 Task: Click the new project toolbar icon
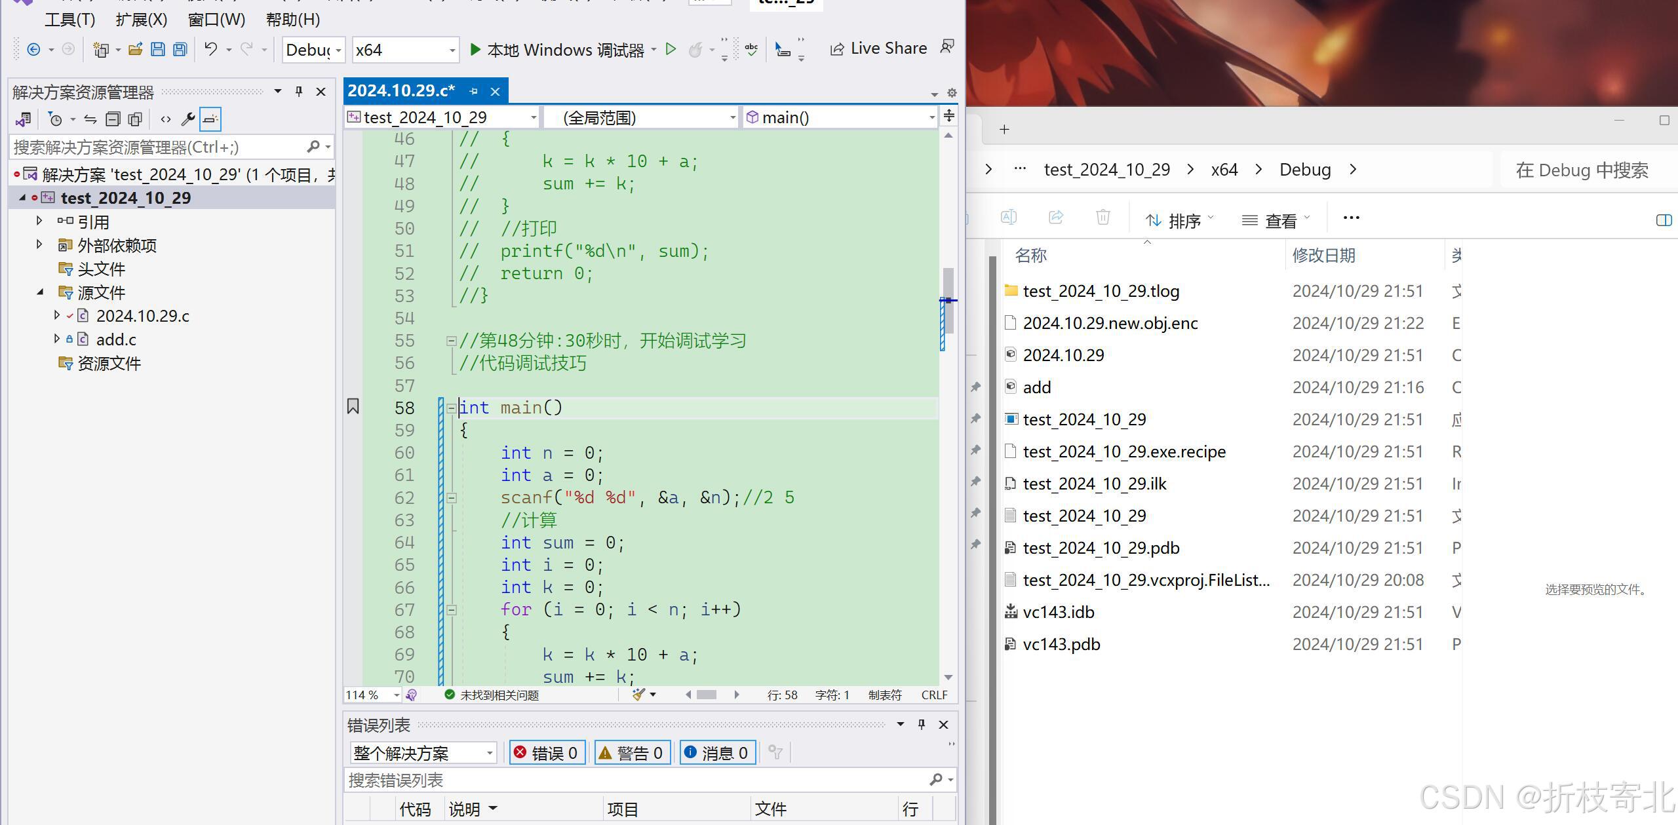click(100, 50)
